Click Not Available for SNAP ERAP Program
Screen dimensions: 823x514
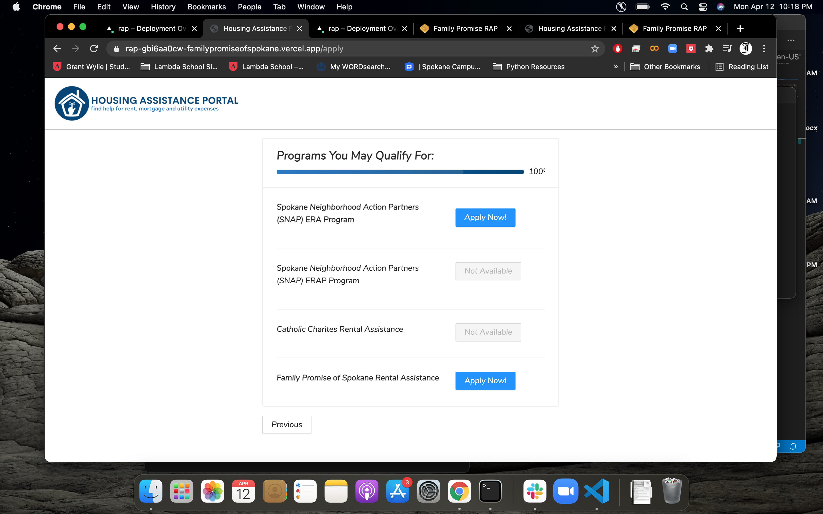click(x=488, y=271)
